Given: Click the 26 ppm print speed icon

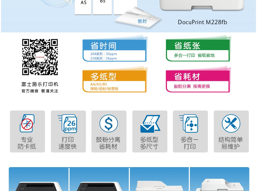Looking at the screenshot, I should [x=67, y=123].
